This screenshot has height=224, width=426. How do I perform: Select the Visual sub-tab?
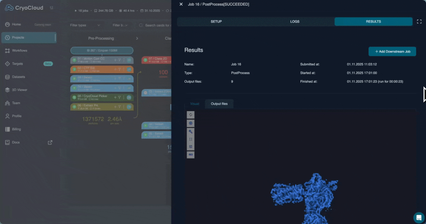click(x=195, y=104)
